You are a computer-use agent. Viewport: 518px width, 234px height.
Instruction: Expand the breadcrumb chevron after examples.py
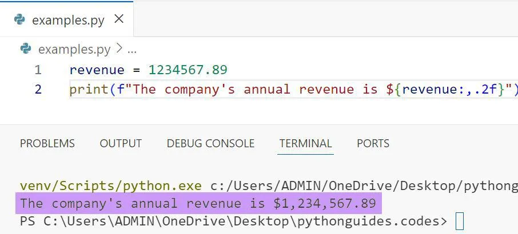pyautogui.click(x=119, y=49)
